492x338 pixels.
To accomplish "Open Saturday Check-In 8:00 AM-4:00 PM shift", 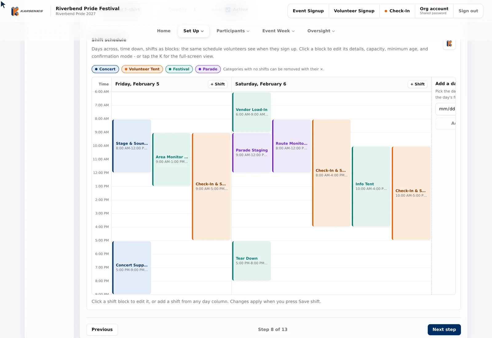I will tap(331, 173).
